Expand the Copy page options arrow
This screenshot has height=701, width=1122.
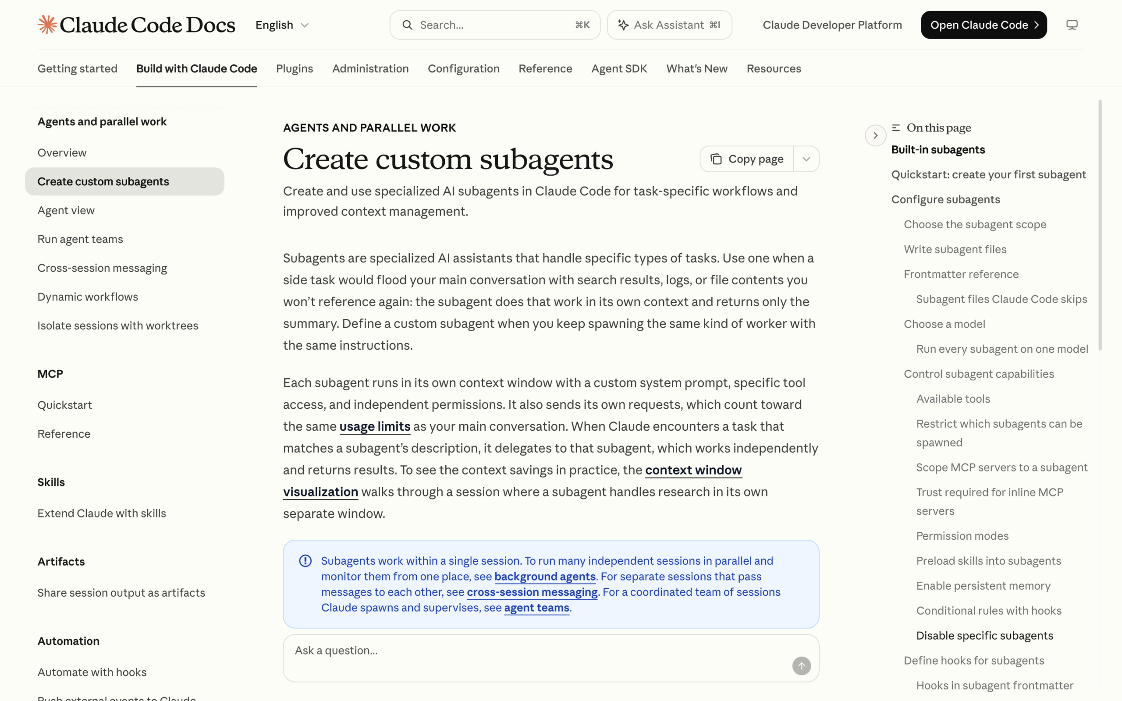(x=806, y=159)
